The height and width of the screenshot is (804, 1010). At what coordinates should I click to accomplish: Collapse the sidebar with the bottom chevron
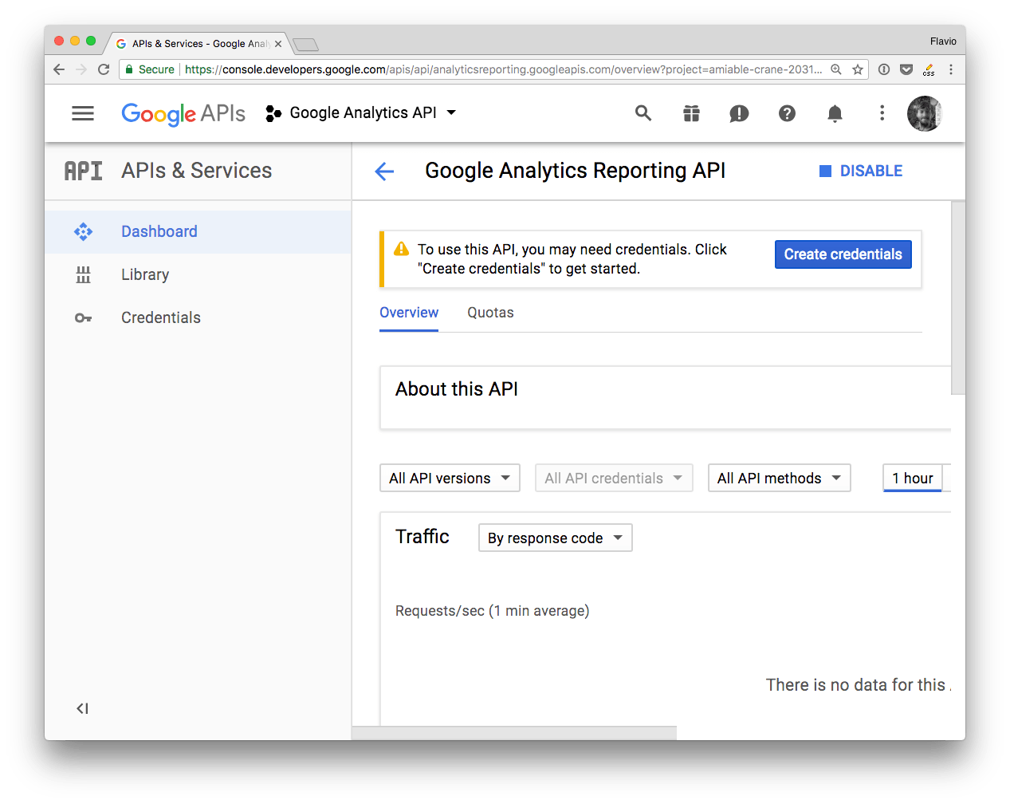(82, 708)
